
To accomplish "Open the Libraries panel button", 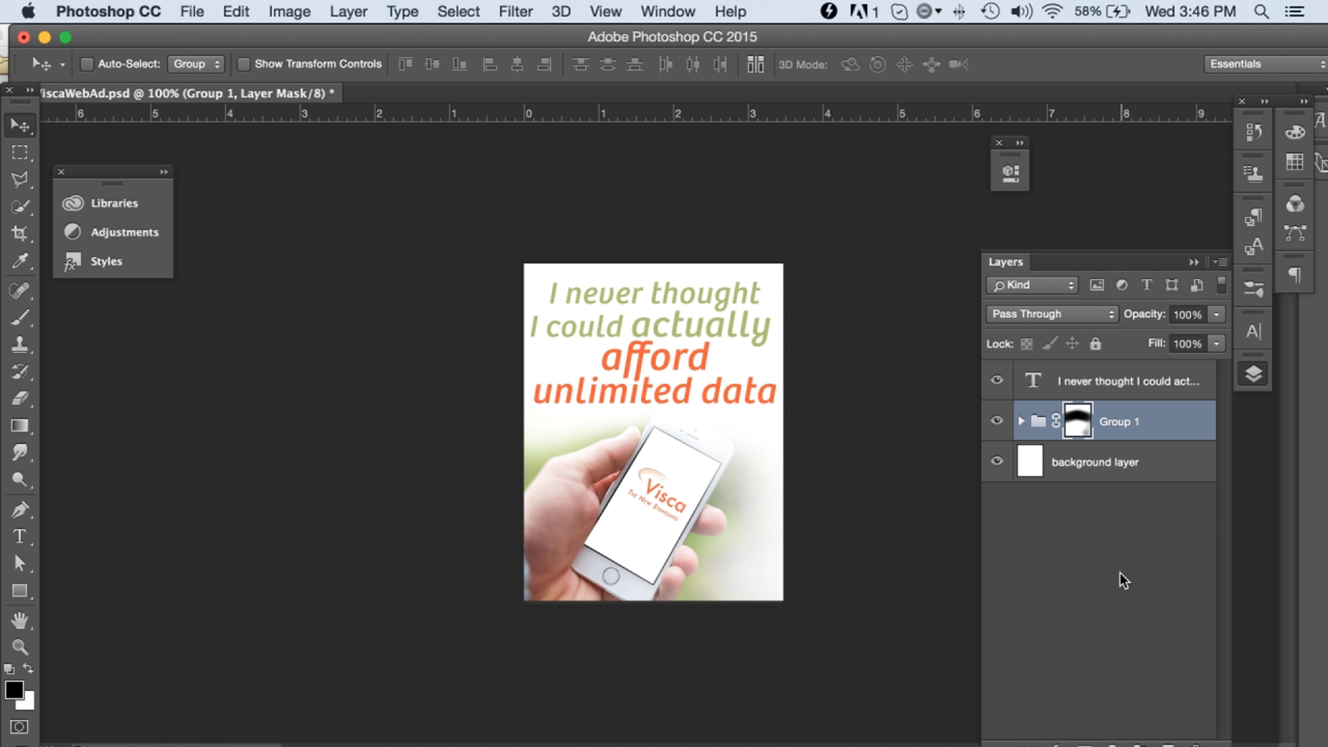I will tap(113, 203).
